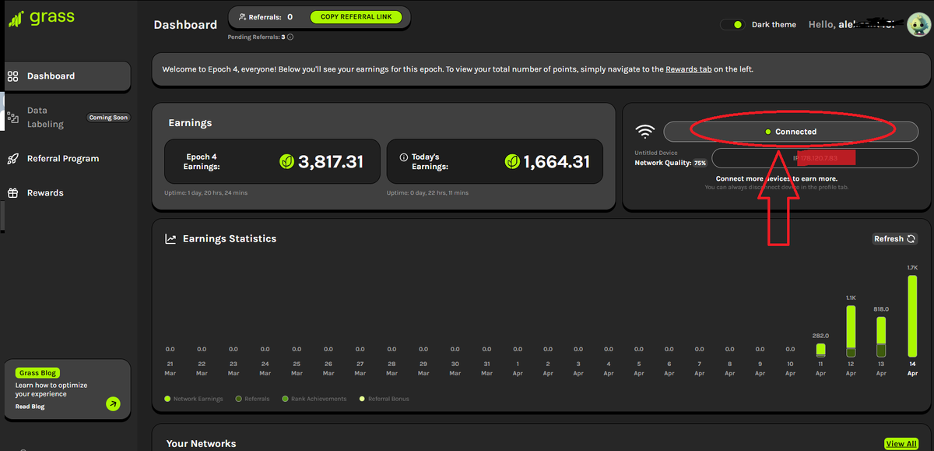Viewport: 934px width, 451px height.
Task: Click the redacted IP address field
Action: coord(815,158)
